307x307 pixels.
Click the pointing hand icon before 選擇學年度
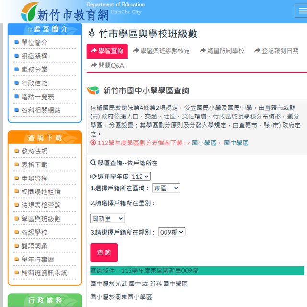point(93,177)
